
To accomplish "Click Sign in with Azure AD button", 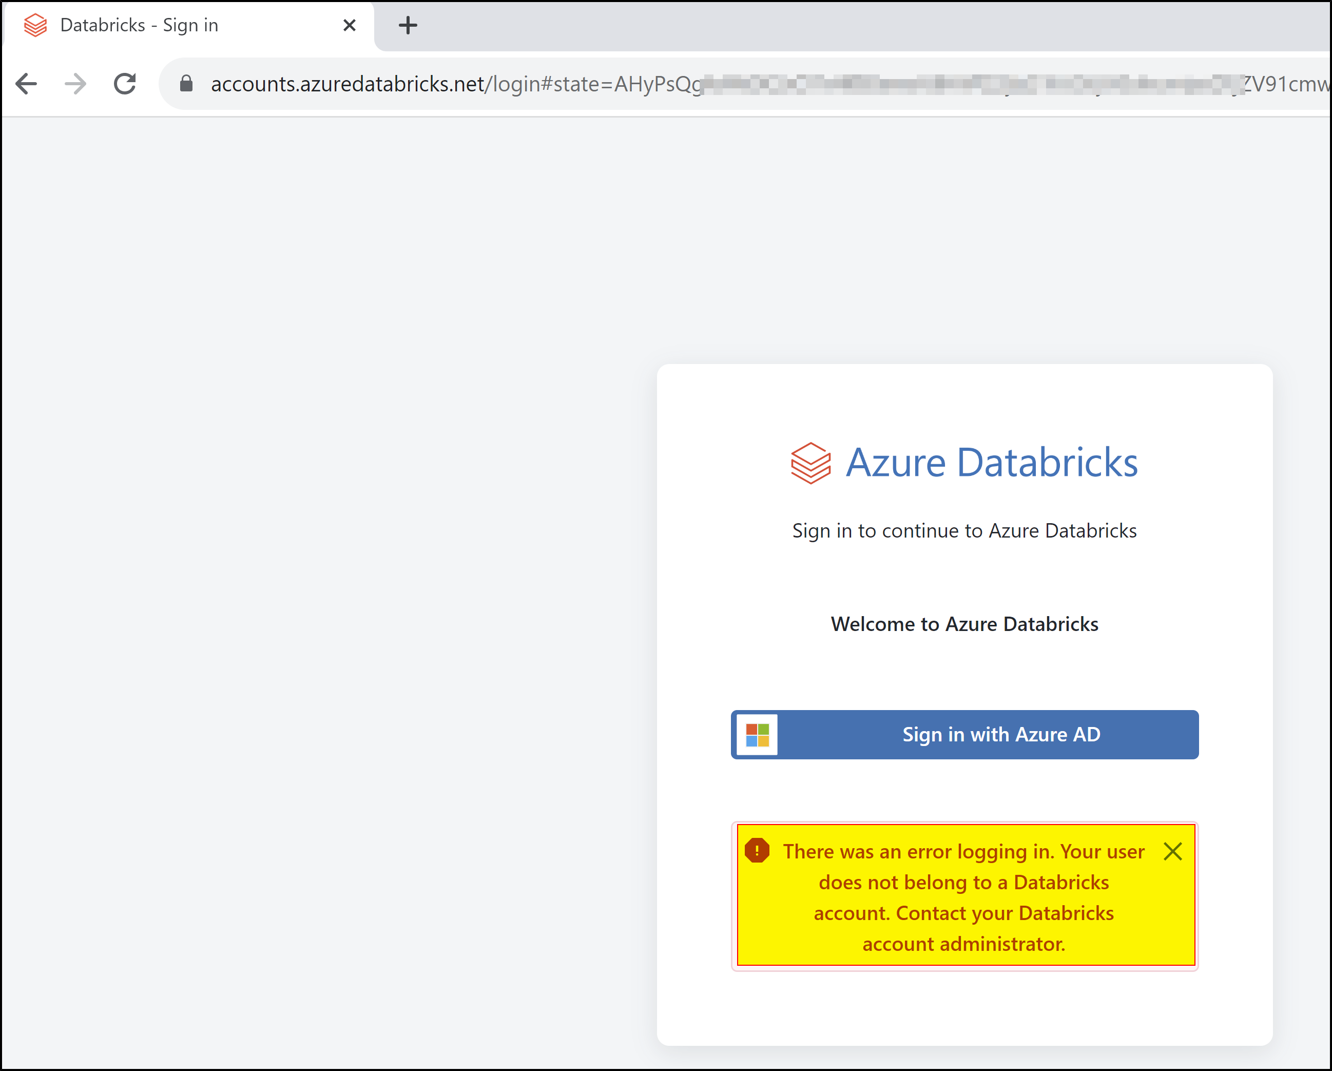I will pos(964,734).
